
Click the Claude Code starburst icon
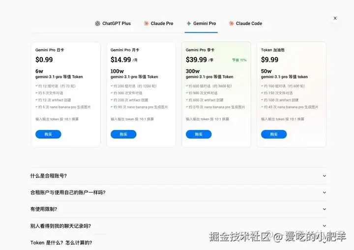232,24
